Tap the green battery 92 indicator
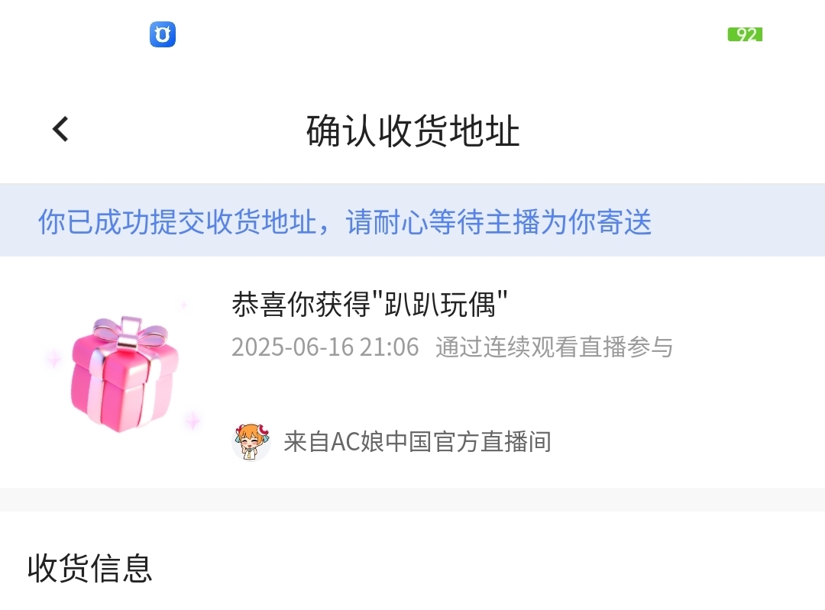Image resolution: width=825 pixels, height=610 pixels. pyautogui.click(x=745, y=34)
